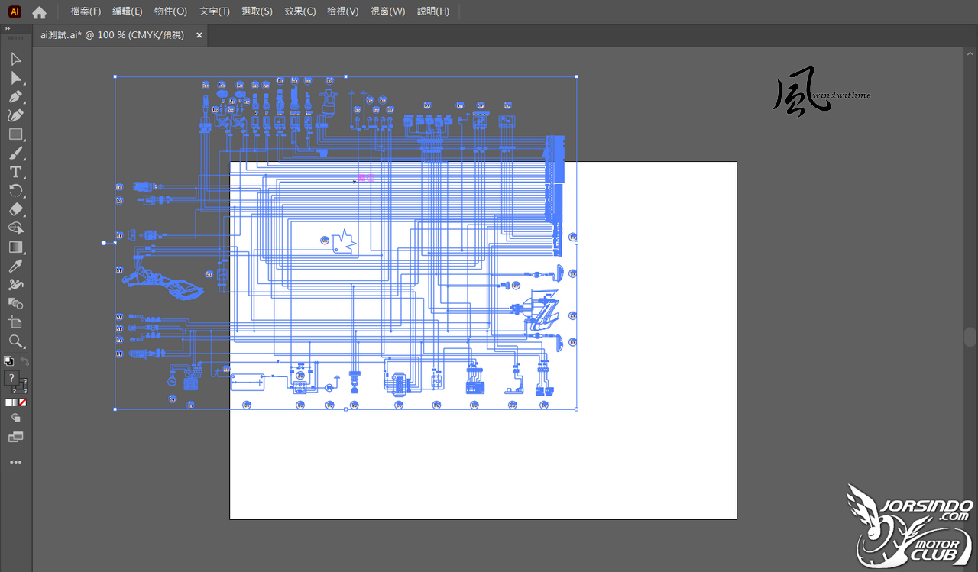Open the 選取(S) menu
Screen dimensions: 978x572
coord(257,11)
